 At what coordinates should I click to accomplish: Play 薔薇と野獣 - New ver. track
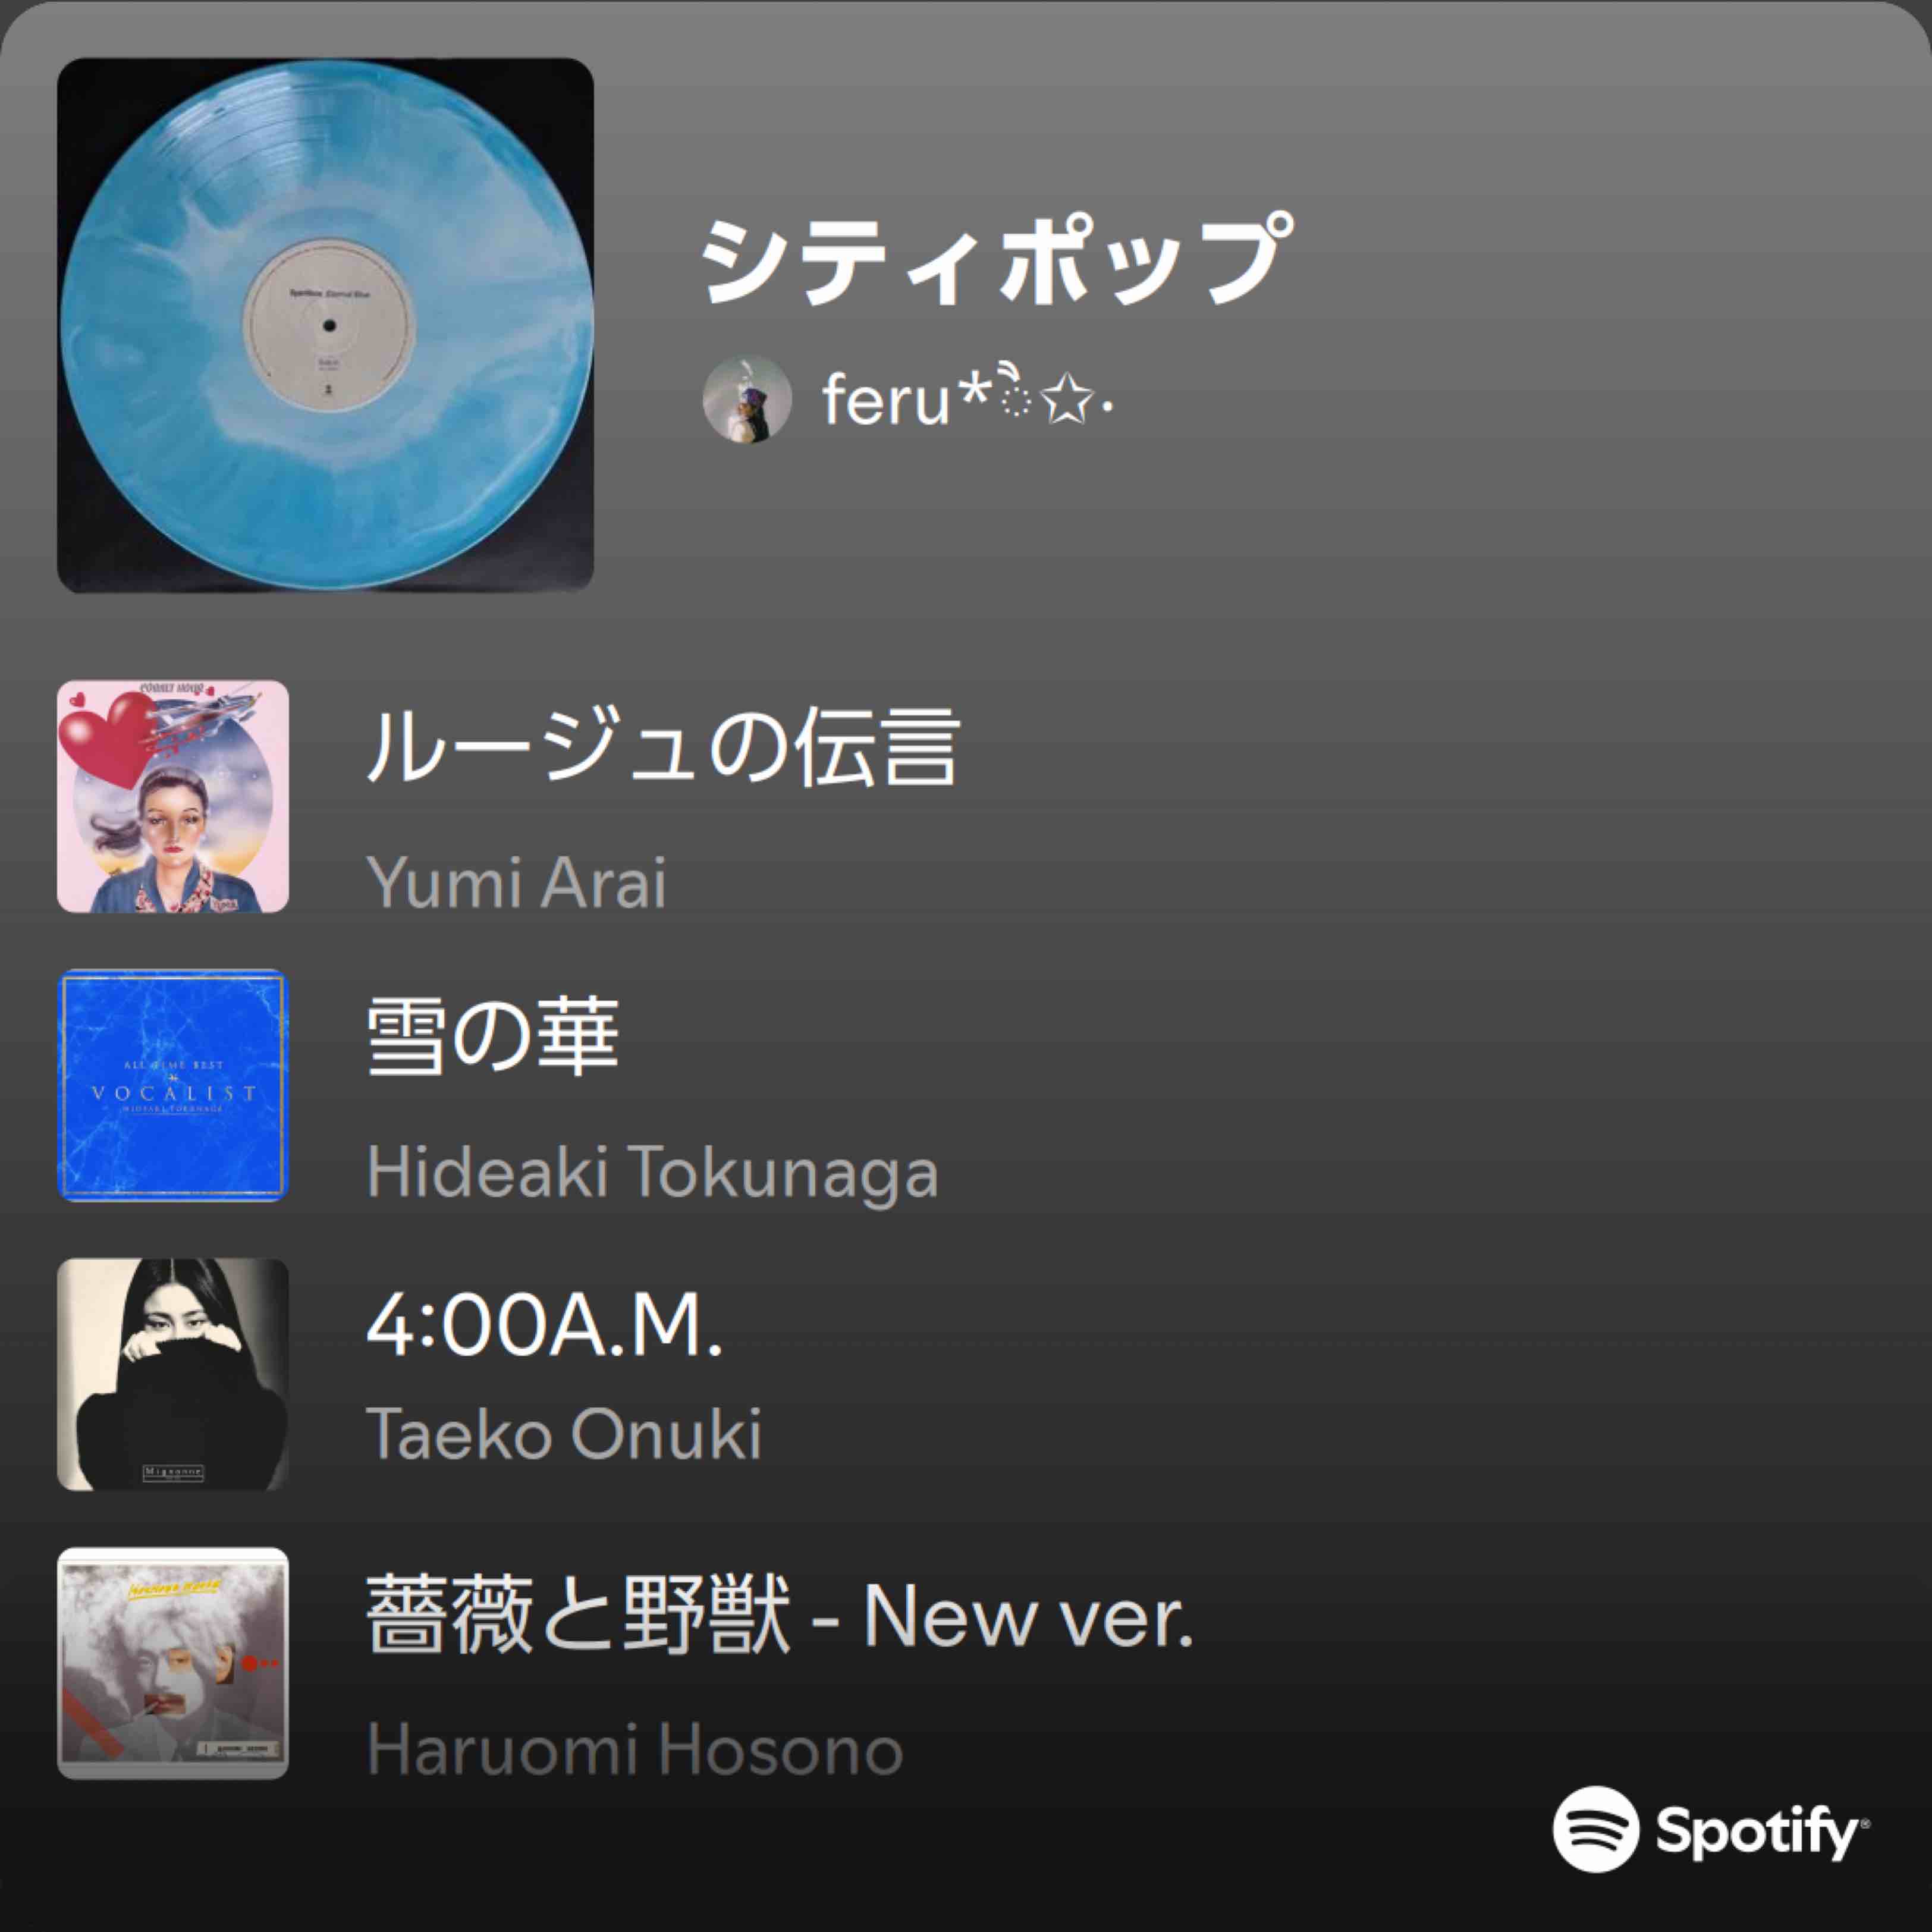[780, 1614]
